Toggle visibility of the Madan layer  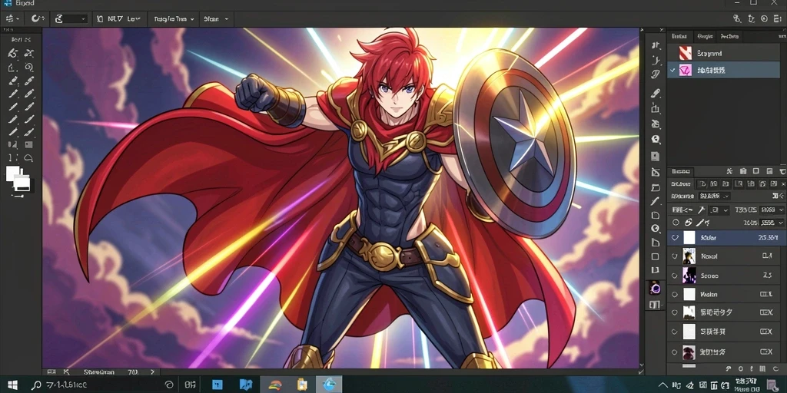[675, 294]
